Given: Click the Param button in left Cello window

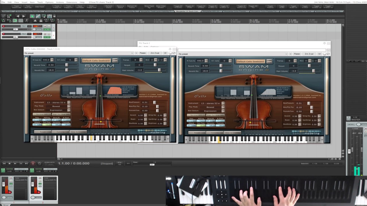Looking at the screenshot, I should [x=143, y=53].
